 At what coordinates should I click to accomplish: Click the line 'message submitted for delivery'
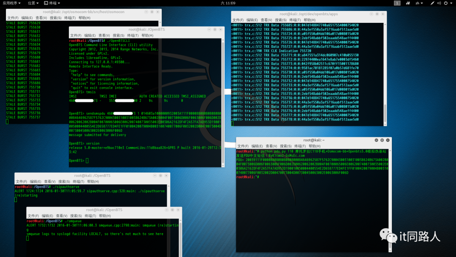click(x=98, y=135)
